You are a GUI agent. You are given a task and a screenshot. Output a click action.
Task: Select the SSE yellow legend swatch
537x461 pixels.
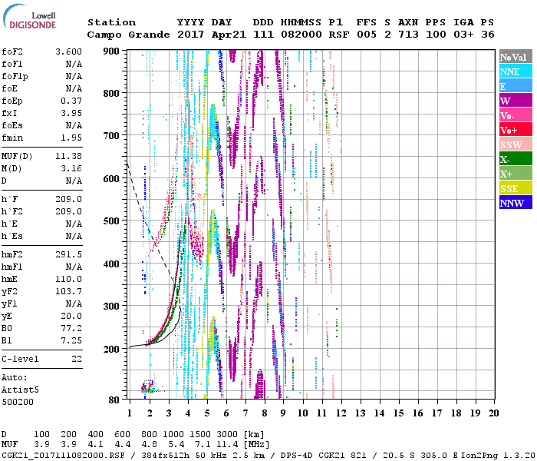(516, 188)
